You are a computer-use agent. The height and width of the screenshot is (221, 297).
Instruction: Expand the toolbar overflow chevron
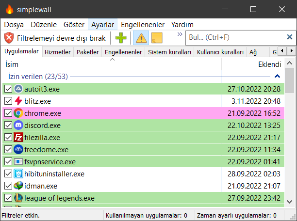[x=180, y=34]
